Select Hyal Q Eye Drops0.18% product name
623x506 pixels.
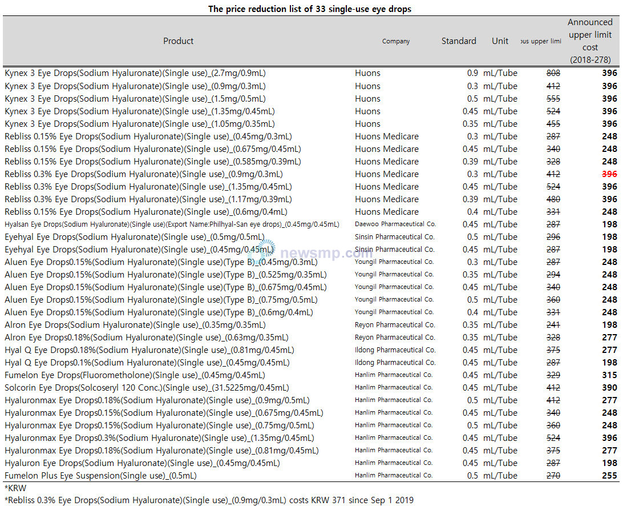click(149, 351)
